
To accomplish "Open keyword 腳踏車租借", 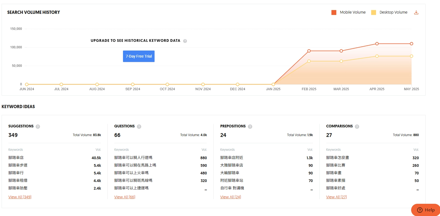I will (x=18, y=180).
